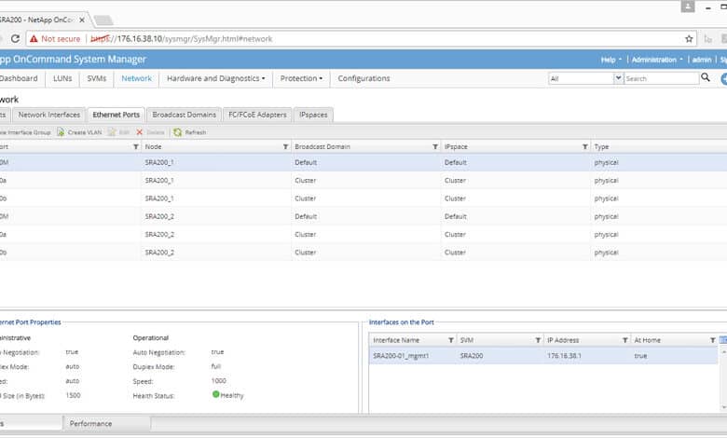Open the At Home column filter icon

tap(713, 340)
